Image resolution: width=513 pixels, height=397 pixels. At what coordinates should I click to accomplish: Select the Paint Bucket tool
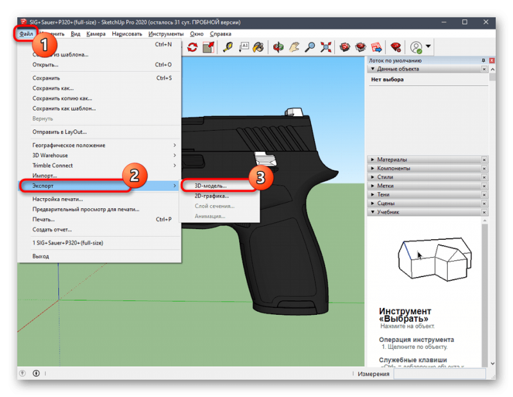point(258,47)
